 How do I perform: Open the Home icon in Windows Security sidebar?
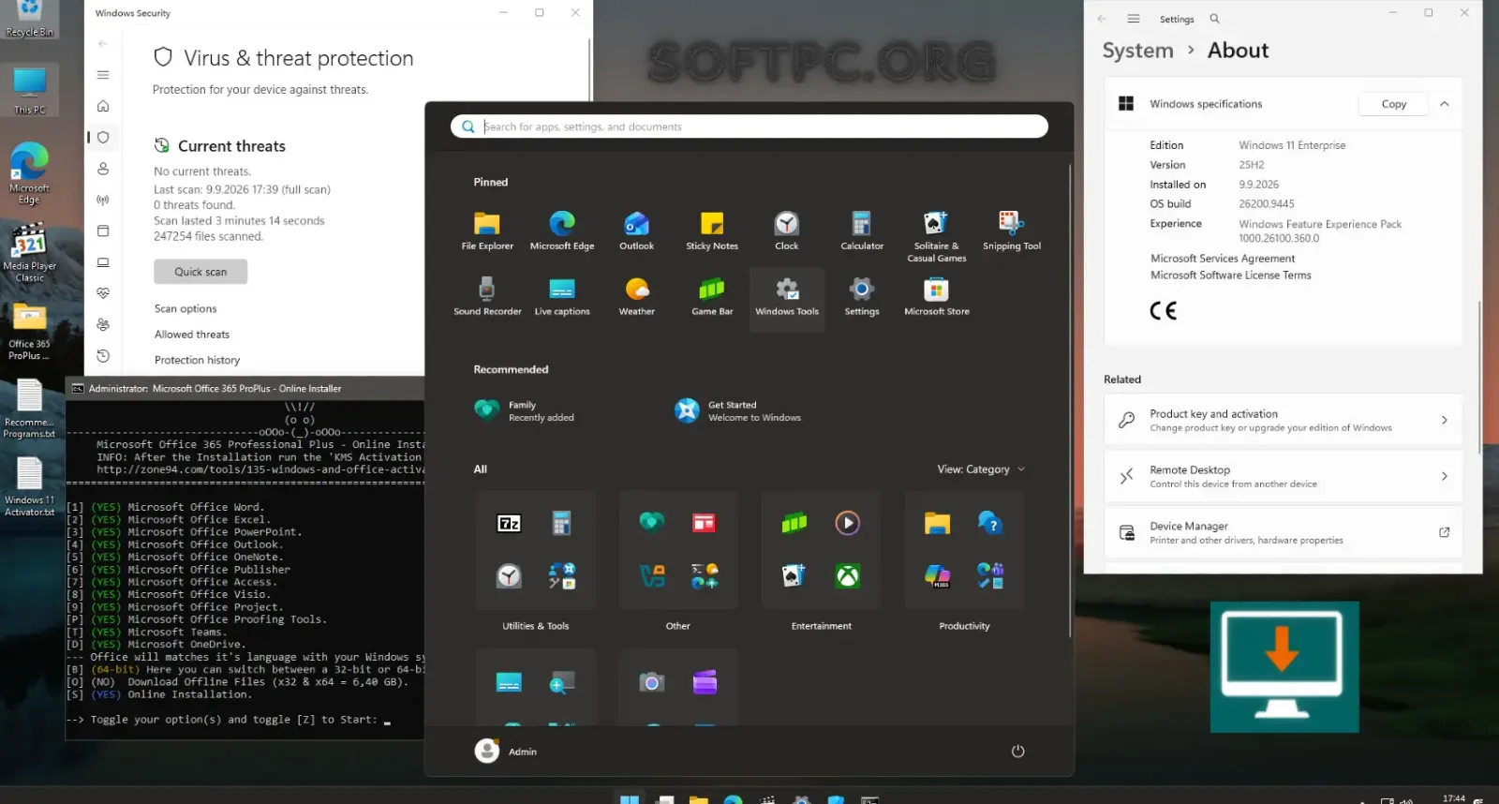point(103,106)
